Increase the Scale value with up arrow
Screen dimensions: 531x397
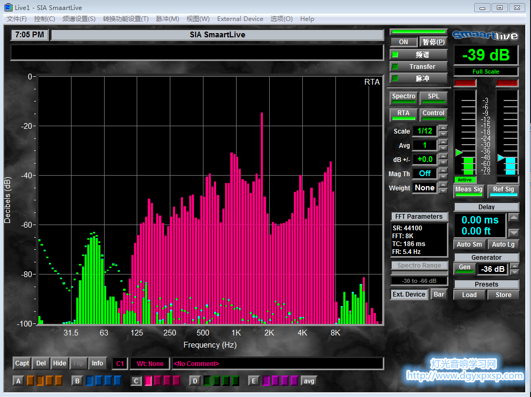tap(443, 128)
